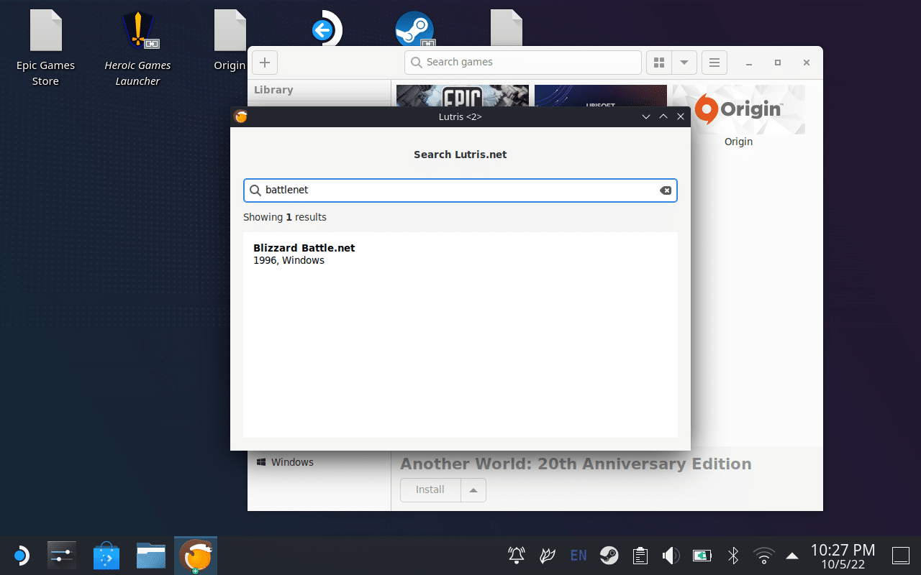Image resolution: width=921 pixels, height=575 pixels.
Task: Click the show desktop button
Action: [x=901, y=556]
